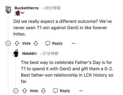Open the 28 minutes ago timestamp
This screenshot has height=95, width=123.
(x=52, y=8)
